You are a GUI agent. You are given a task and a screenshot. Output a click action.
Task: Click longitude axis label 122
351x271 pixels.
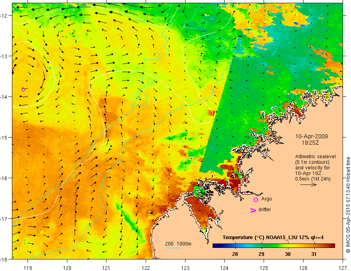tap(146, 268)
